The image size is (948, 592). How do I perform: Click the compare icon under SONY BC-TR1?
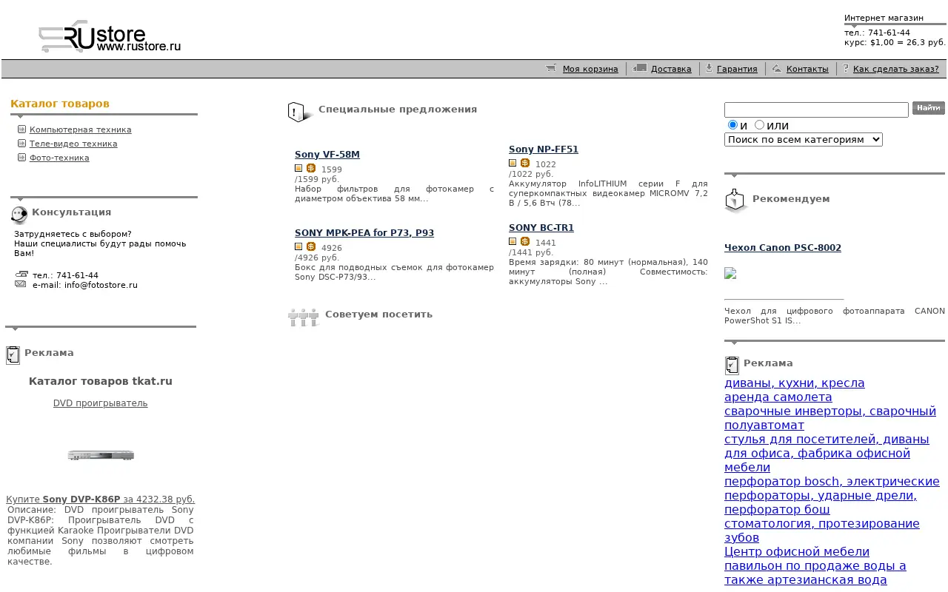[513, 241]
